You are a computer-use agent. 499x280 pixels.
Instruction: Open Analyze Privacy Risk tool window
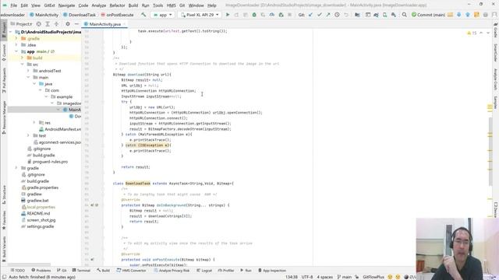coord(172,271)
